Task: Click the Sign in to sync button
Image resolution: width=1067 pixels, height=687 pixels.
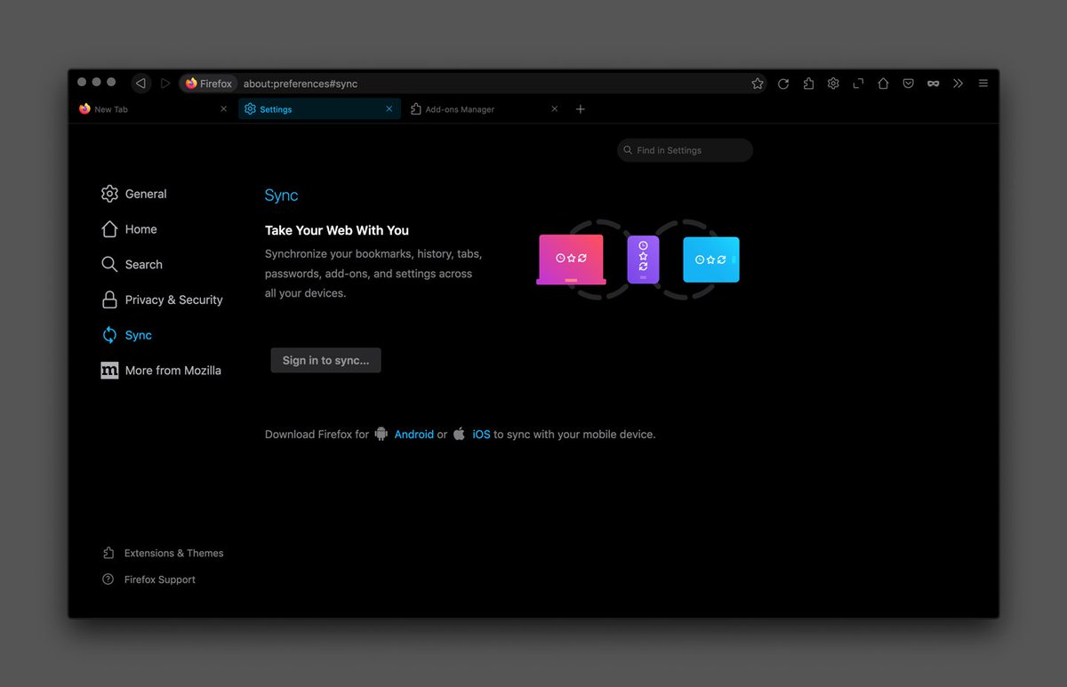Action: [x=325, y=360]
